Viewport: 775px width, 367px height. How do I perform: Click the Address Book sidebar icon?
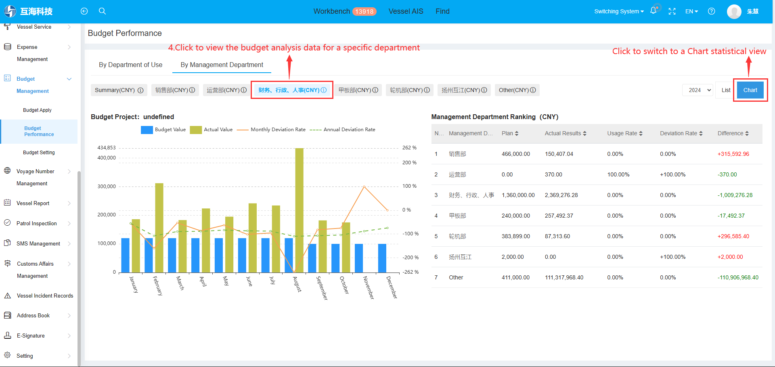(x=7, y=315)
